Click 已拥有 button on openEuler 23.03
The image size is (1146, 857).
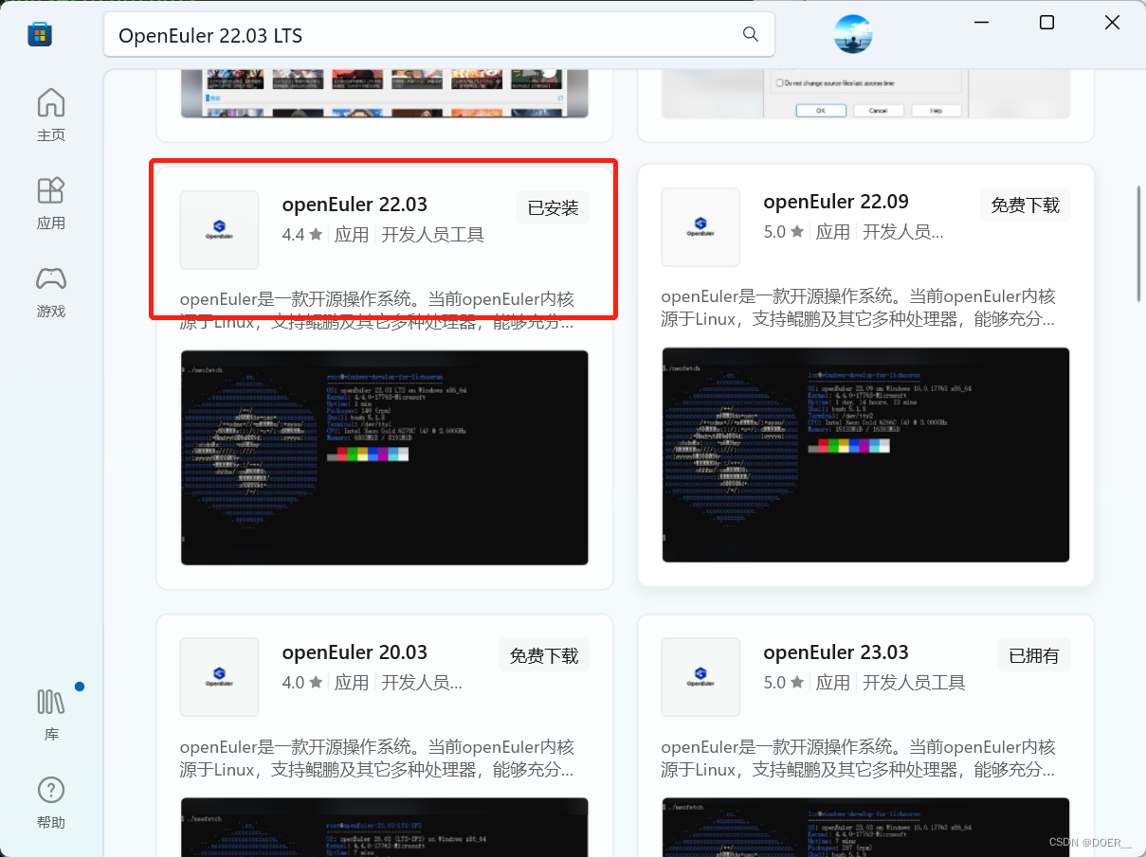(1033, 655)
